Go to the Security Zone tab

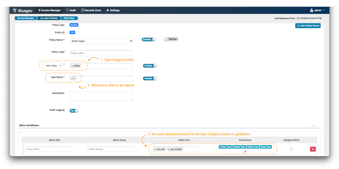(x=91, y=10)
